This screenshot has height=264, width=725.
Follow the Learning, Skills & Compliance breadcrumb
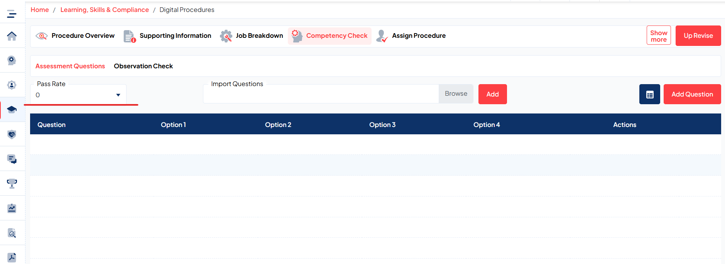coord(105,10)
